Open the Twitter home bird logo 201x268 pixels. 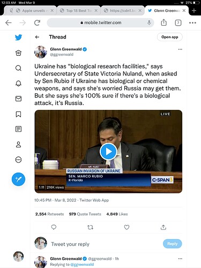(x=18, y=37)
